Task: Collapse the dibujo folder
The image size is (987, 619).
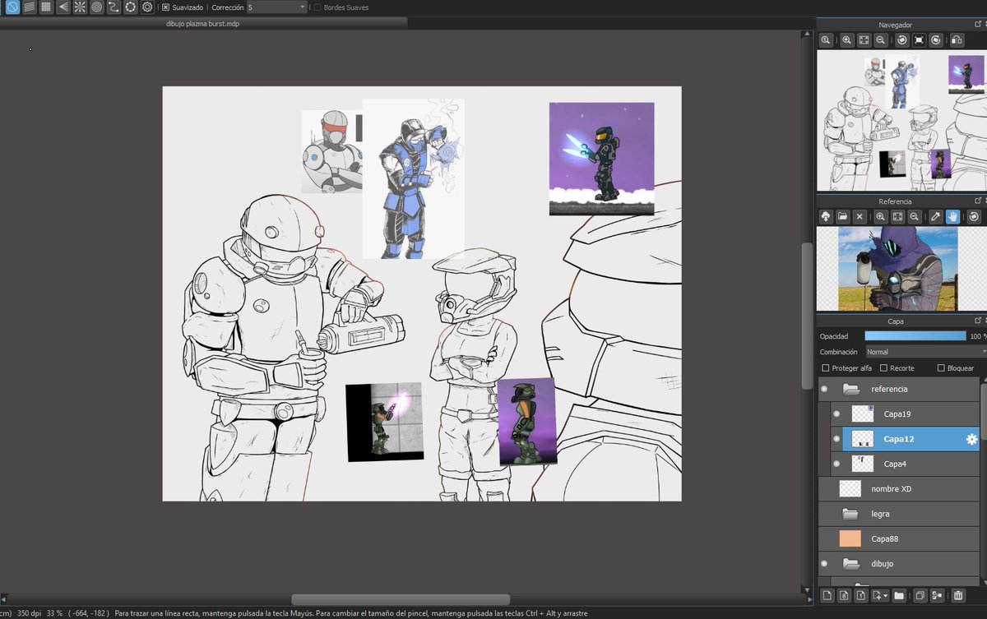Action: coord(850,564)
